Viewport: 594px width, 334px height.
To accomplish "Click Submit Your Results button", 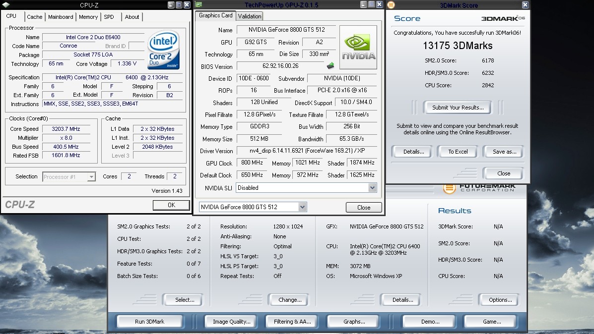I will 458,108.
